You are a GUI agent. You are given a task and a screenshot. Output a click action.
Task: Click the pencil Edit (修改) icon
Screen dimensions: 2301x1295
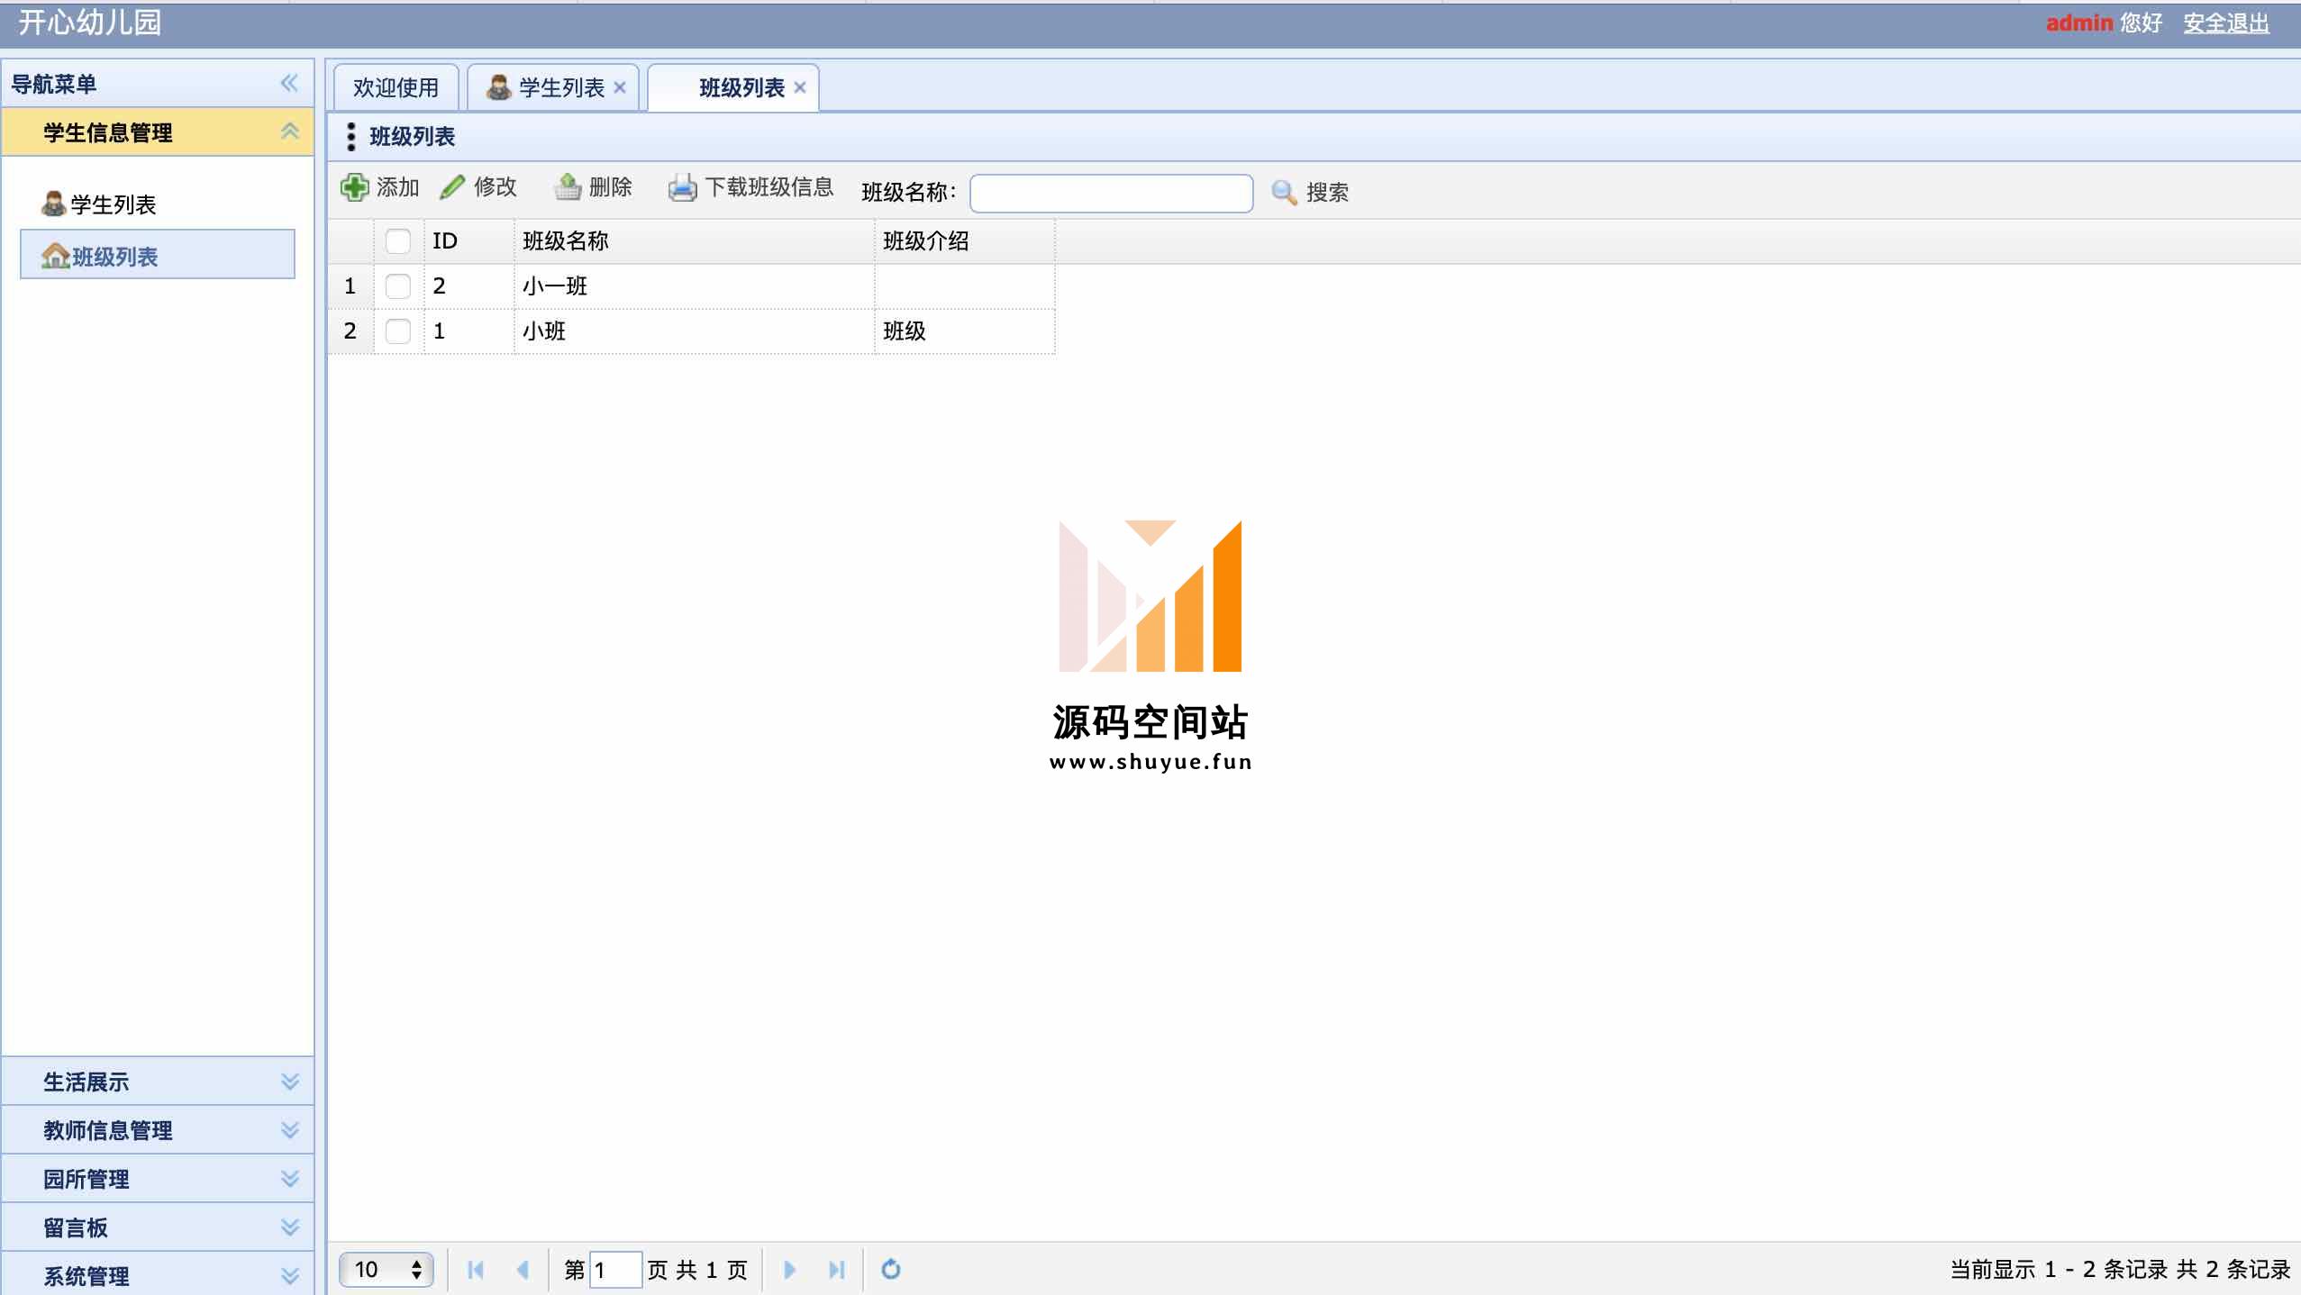coord(452,187)
